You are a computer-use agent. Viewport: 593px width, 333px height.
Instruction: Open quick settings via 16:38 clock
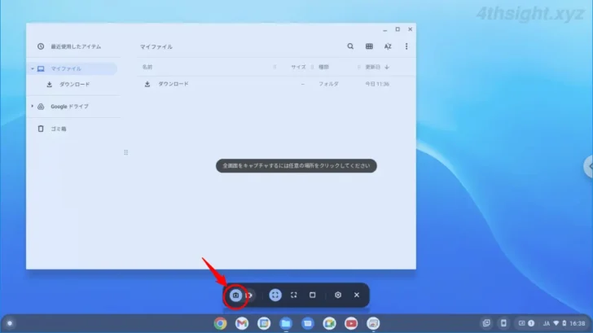578,323
